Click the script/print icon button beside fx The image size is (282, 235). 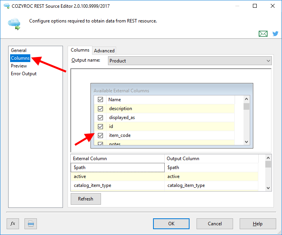(x=31, y=224)
